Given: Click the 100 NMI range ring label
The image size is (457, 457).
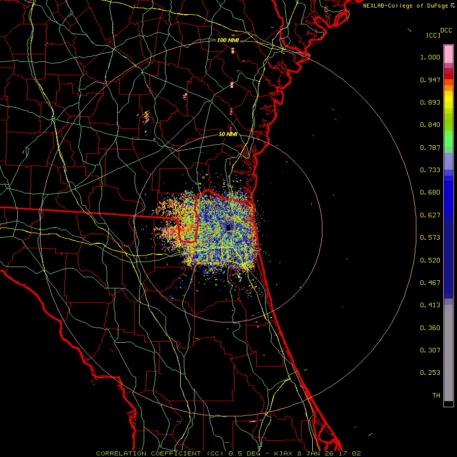Looking at the screenshot, I should click(228, 40).
